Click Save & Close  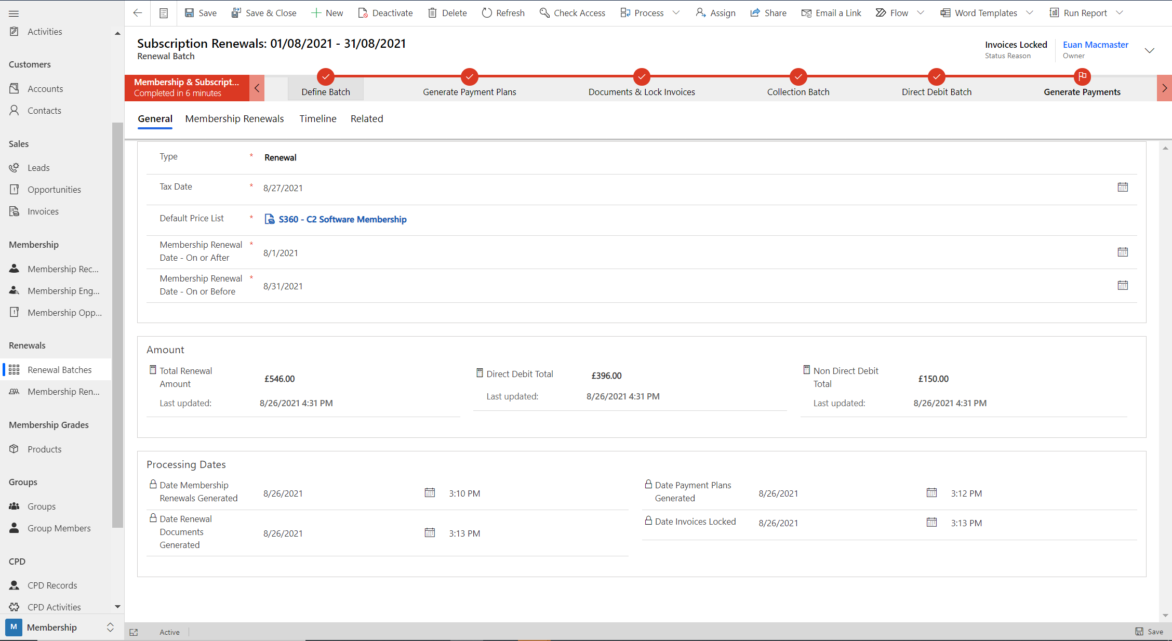click(264, 13)
